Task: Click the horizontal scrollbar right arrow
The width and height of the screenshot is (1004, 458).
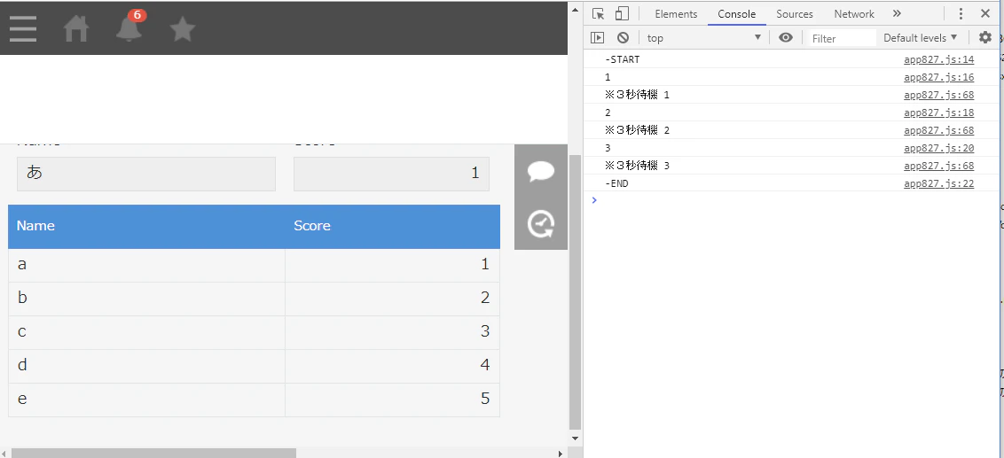Action: (561, 454)
